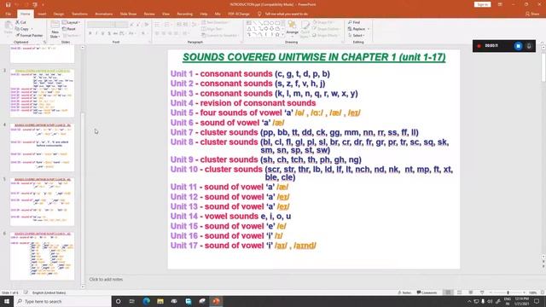This screenshot has width=546, height=307.
Task: Toggle Italic formatting
Action: click(96, 33)
